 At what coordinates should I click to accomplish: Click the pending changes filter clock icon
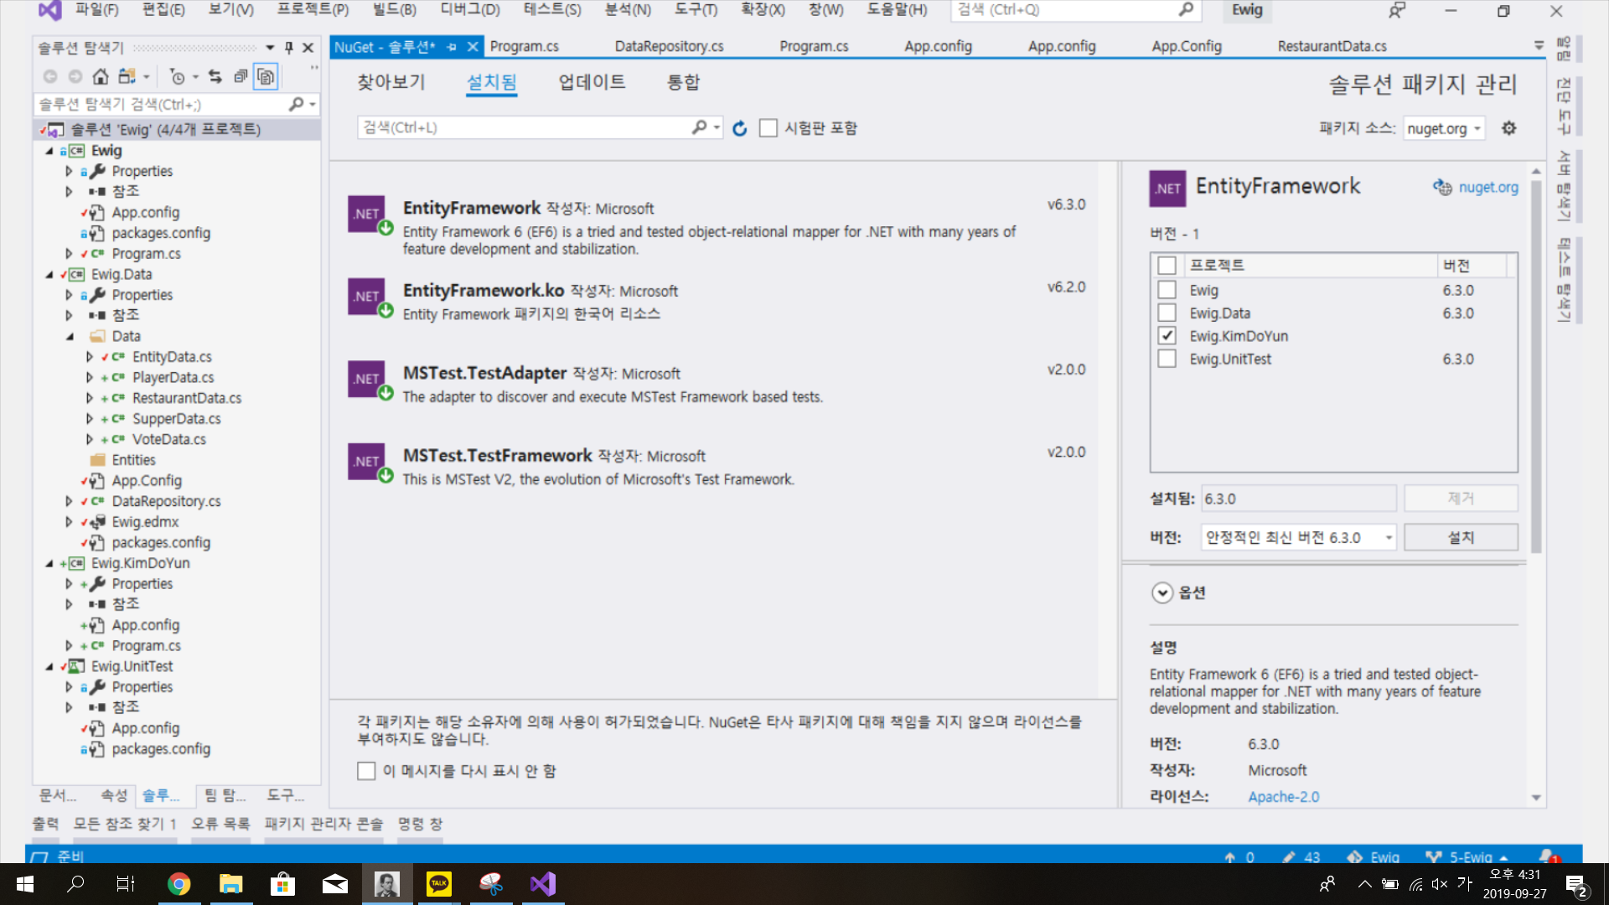[x=177, y=77]
